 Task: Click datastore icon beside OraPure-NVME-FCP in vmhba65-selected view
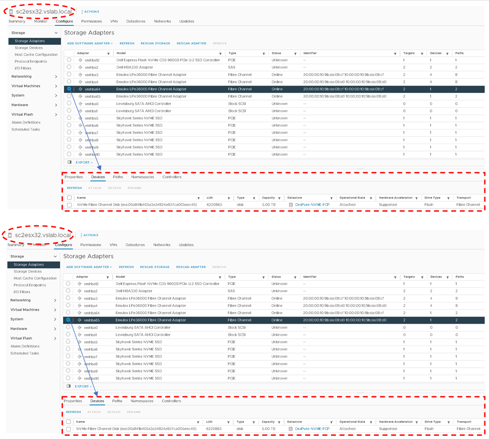pyautogui.click(x=290, y=429)
